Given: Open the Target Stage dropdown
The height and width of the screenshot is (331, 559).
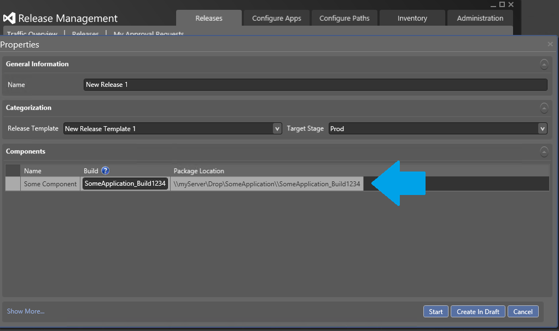Looking at the screenshot, I should (x=542, y=129).
